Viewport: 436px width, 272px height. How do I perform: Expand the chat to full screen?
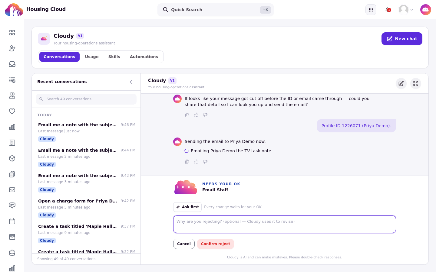[x=416, y=83]
